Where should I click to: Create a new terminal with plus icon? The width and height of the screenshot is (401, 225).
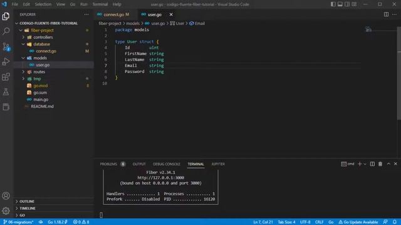pos(360,164)
